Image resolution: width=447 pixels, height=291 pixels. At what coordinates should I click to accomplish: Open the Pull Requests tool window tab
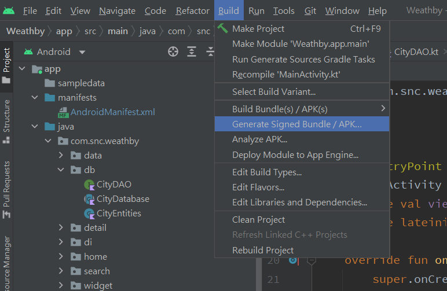click(x=6, y=190)
